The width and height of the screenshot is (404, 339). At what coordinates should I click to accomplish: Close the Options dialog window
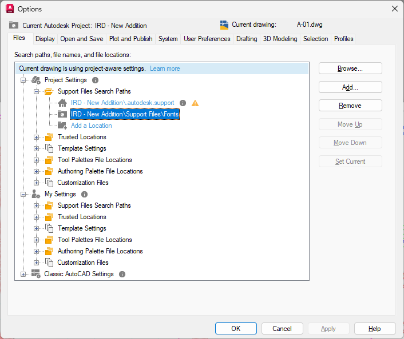coord(395,9)
